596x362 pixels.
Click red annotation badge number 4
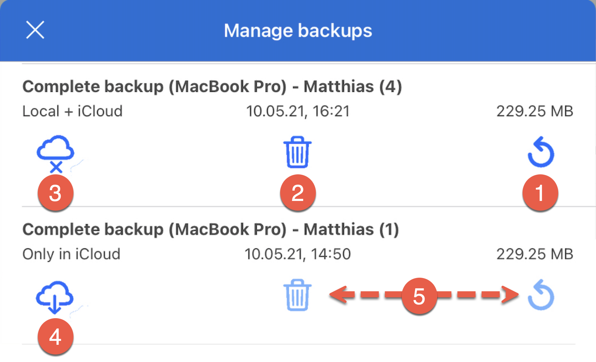coord(55,336)
